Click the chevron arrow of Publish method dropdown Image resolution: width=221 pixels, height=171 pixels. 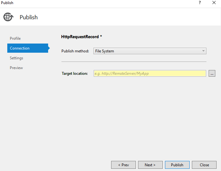pos(203,51)
